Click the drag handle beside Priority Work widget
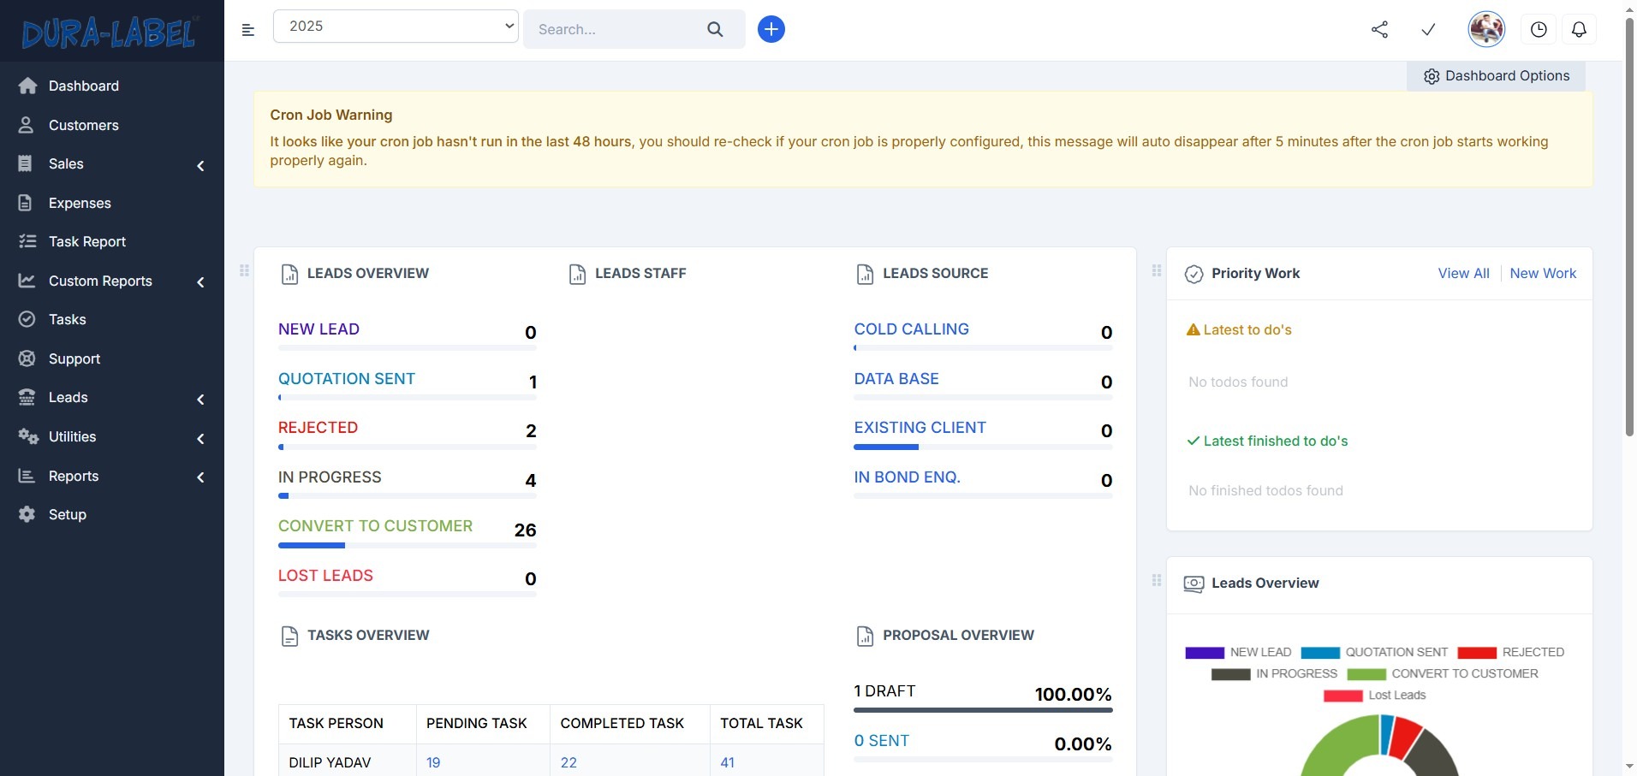Image resolution: width=1637 pixels, height=776 pixels. pyautogui.click(x=1157, y=270)
